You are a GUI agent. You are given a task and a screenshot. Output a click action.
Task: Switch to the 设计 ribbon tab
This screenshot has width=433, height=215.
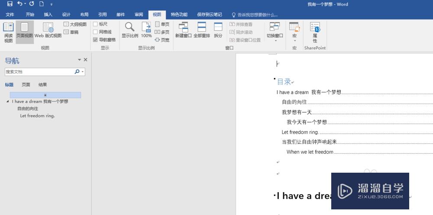(x=66, y=15)
